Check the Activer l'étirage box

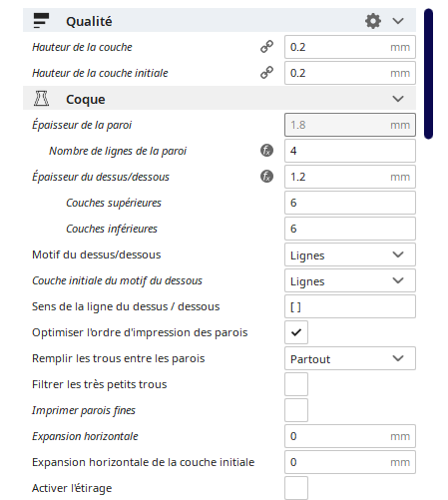click(x=296, y=488)
